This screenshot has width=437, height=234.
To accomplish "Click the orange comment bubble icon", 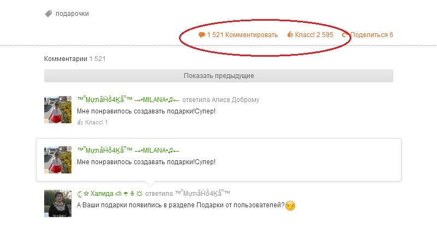I will click(202, 35).
